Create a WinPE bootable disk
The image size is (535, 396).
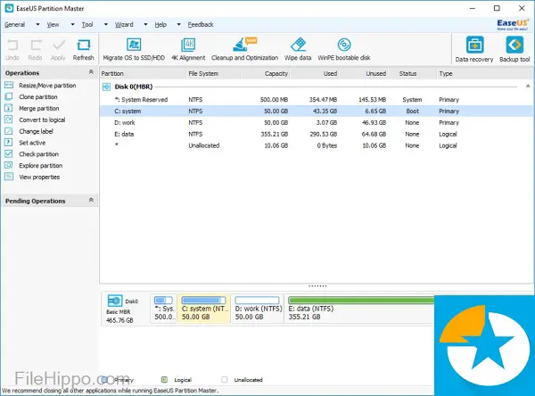point(344,50)
